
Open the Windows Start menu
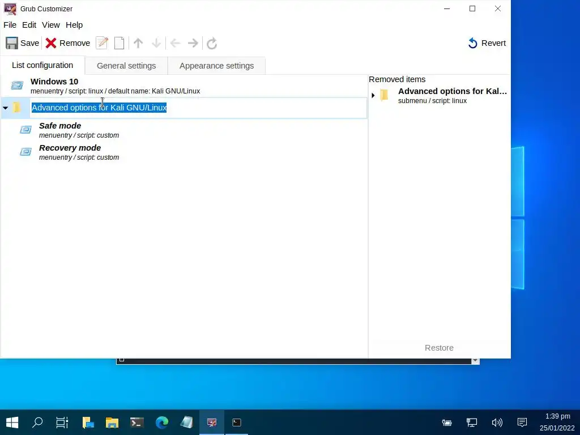(12, 423)
